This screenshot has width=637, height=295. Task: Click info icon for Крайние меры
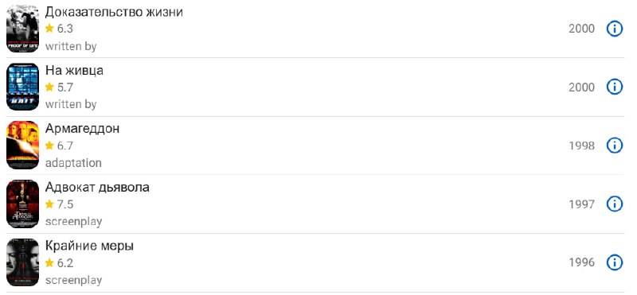click(x=614, y=262)
